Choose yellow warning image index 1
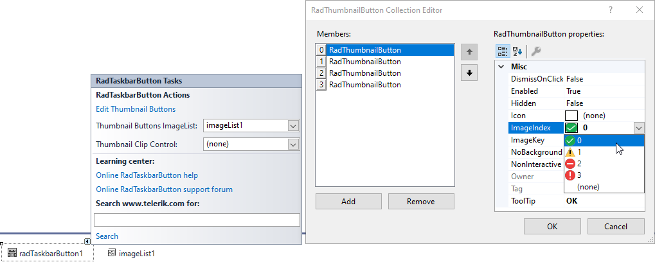 point(604,152)
